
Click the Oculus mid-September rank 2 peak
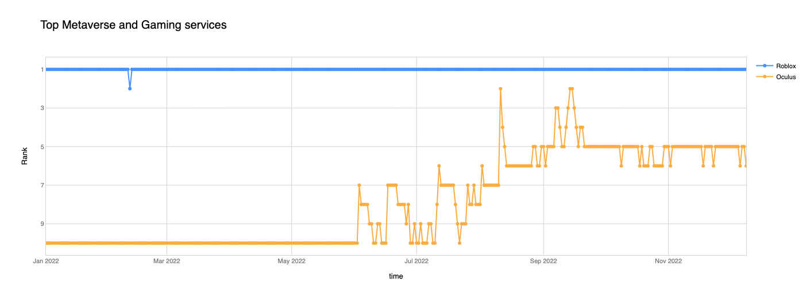pos(570,89)
